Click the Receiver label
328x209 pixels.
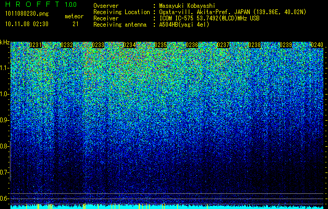pyautogui.click(x=106, y=18)
